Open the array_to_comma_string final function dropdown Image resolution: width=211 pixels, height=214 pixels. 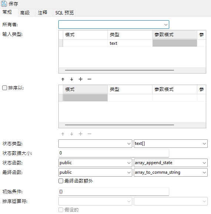(x=171, y=172)
